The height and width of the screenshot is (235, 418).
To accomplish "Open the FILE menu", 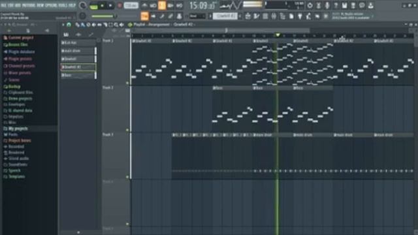I will [4, 5].
